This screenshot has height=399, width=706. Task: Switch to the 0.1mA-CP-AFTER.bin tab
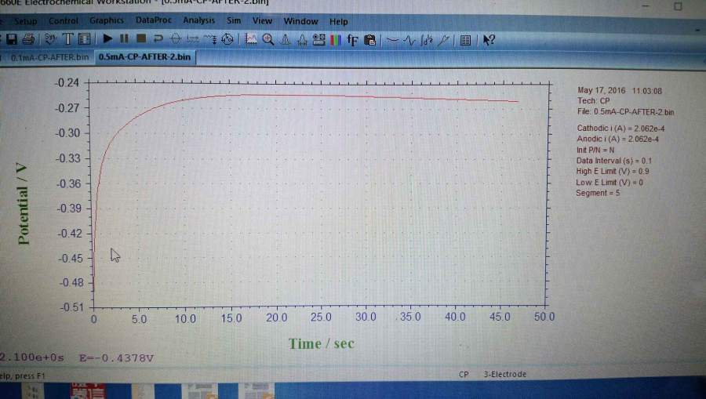click(49, 57)
